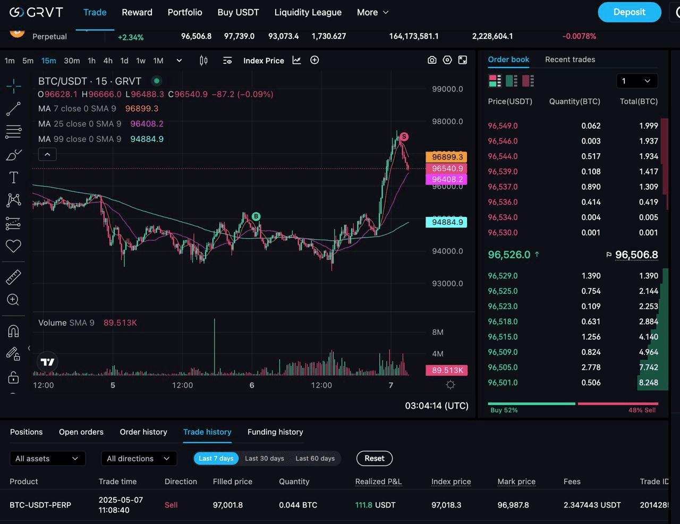The width and height of the screenshot is (680, 524).
Task: Select the 1w timeframe
Action: click(x=141, y=61)
